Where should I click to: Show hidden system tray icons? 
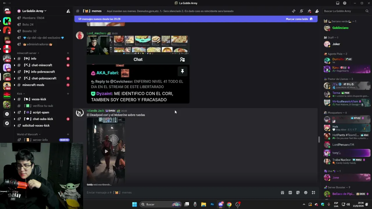[304, 204]
